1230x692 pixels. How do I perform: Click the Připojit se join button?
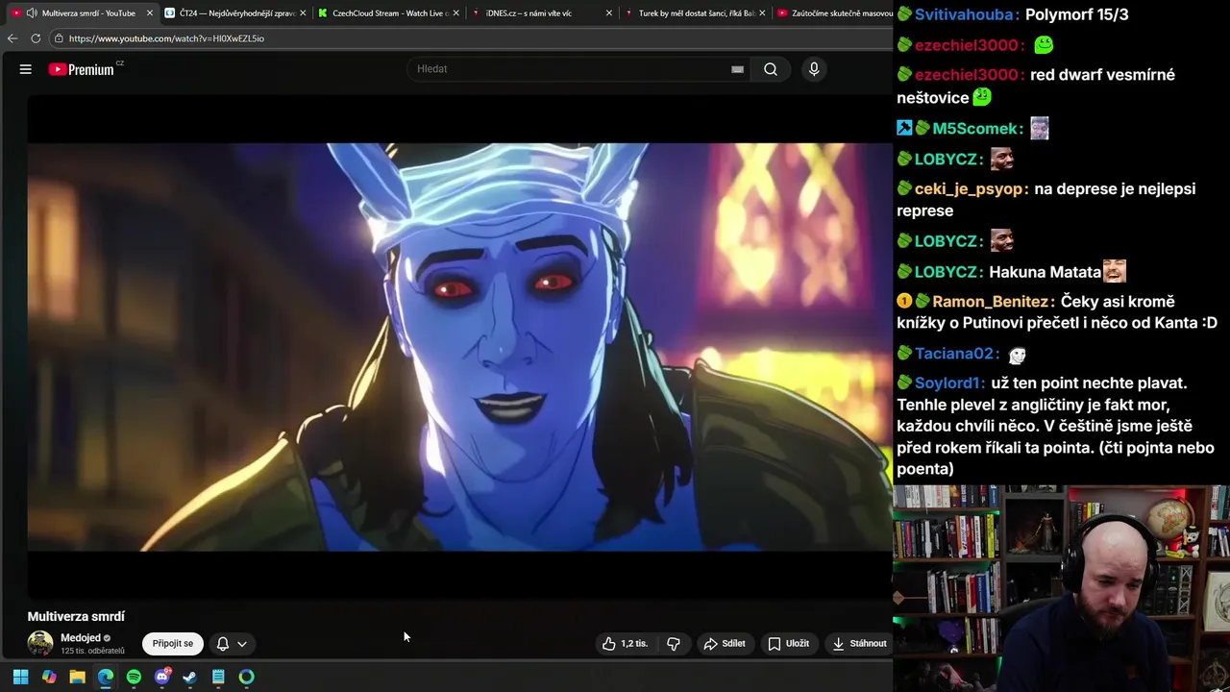173,644
